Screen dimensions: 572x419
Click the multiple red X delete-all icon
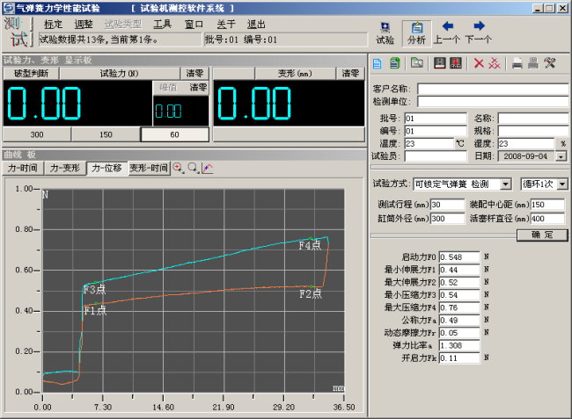[x=495, y=63]
